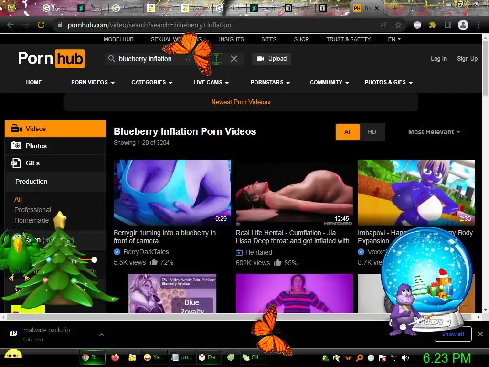
Task: Open the EN language dropdown
Action: (394, 39)
